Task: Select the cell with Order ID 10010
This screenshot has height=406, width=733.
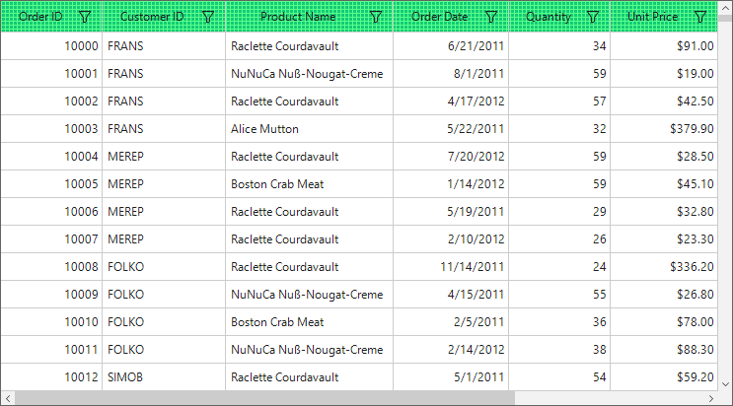Action: tap(51, 321)
